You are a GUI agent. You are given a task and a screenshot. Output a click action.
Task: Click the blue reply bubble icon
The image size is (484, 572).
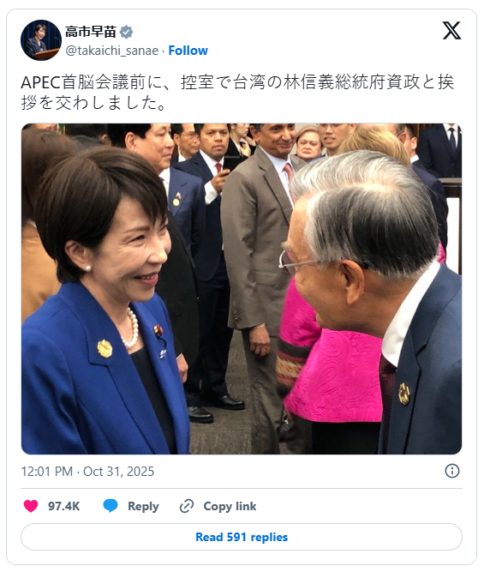pyautogui.click(x=111, y=506)
